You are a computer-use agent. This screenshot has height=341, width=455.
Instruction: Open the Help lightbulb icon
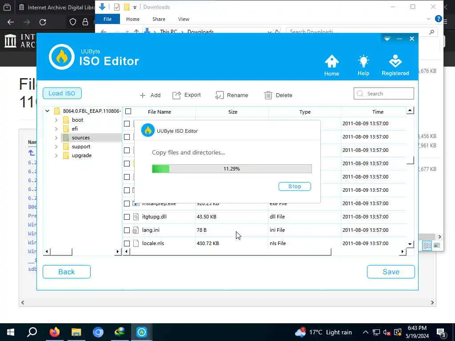[x=363, y=66]
